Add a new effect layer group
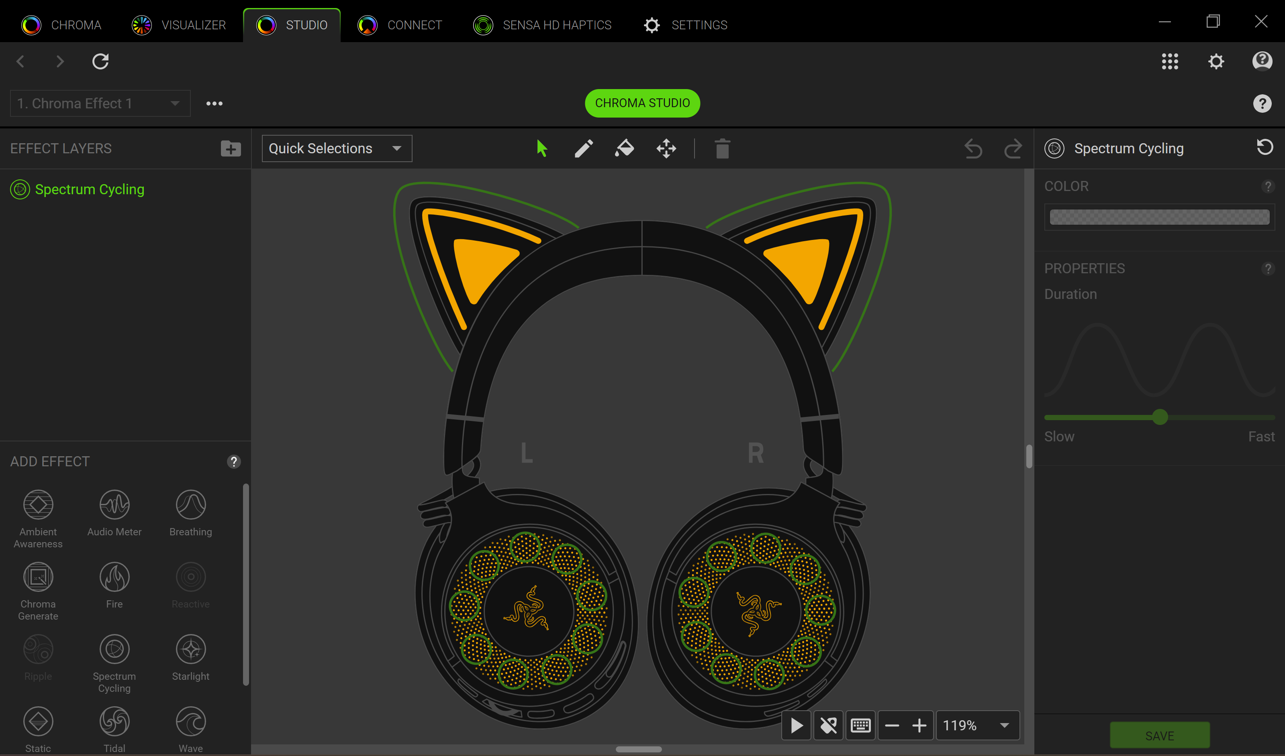The width and height of the screenshot is (1285, 756). 231,148
